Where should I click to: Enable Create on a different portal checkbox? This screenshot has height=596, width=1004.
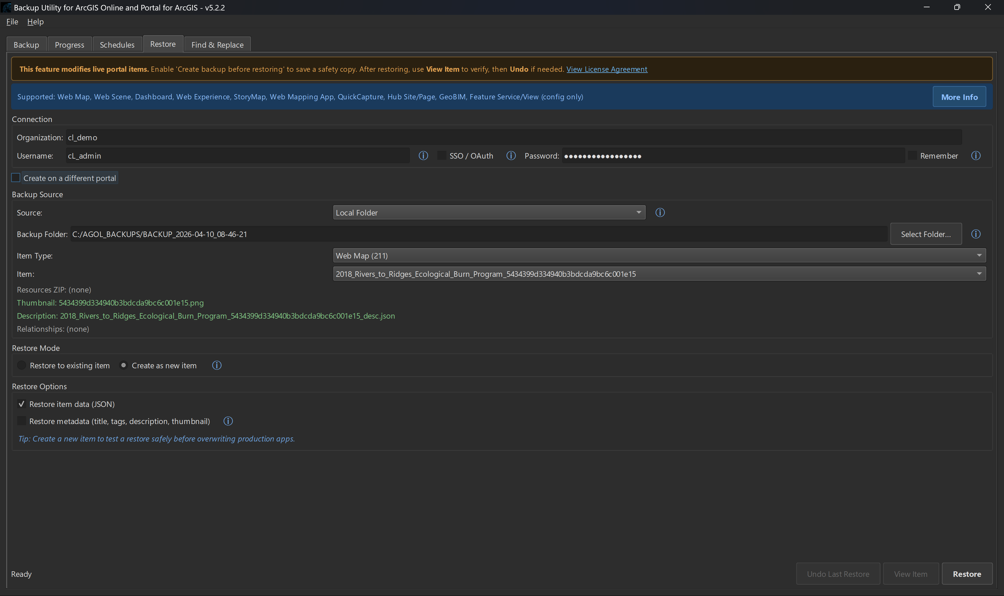(x=16, y=177)
